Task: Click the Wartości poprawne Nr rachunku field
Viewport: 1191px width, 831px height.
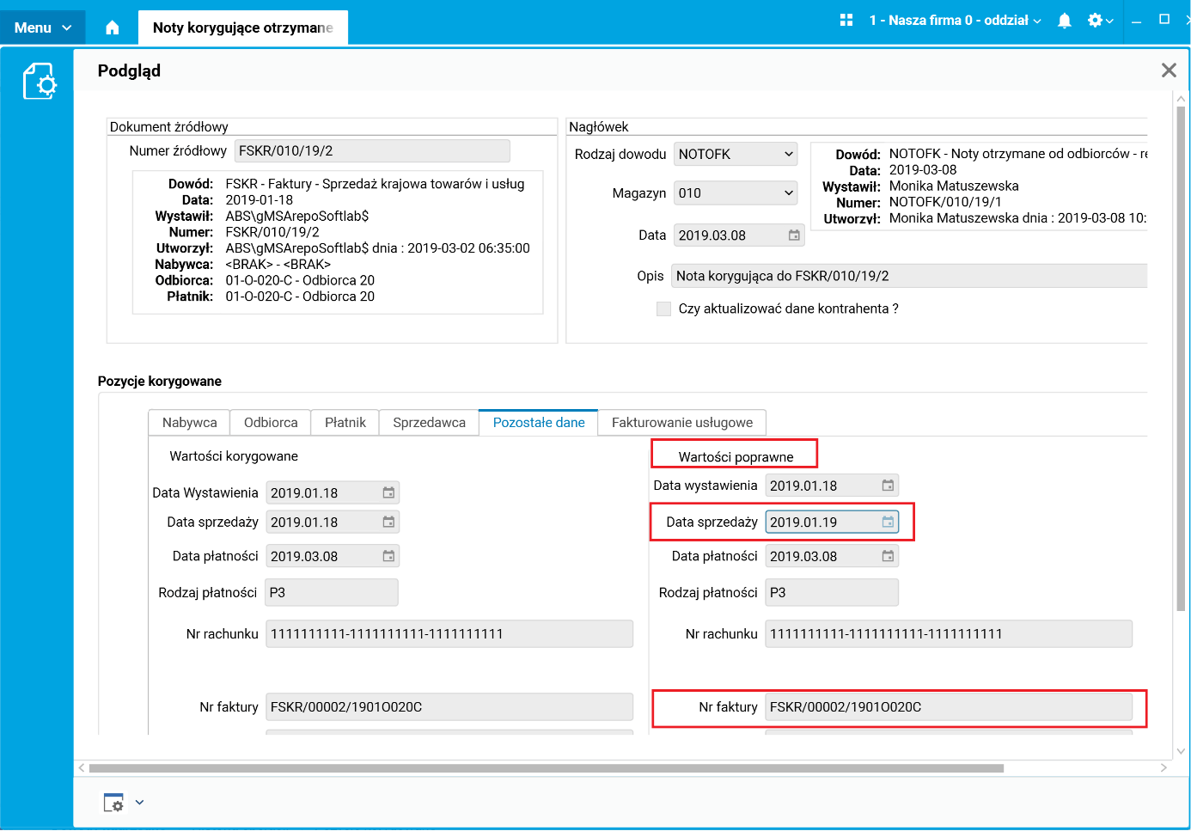Action: point(949,634)
